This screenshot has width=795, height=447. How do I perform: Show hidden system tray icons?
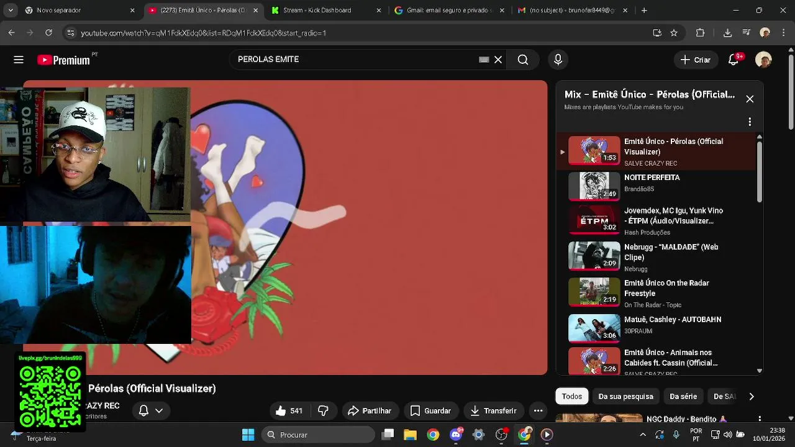643,435
